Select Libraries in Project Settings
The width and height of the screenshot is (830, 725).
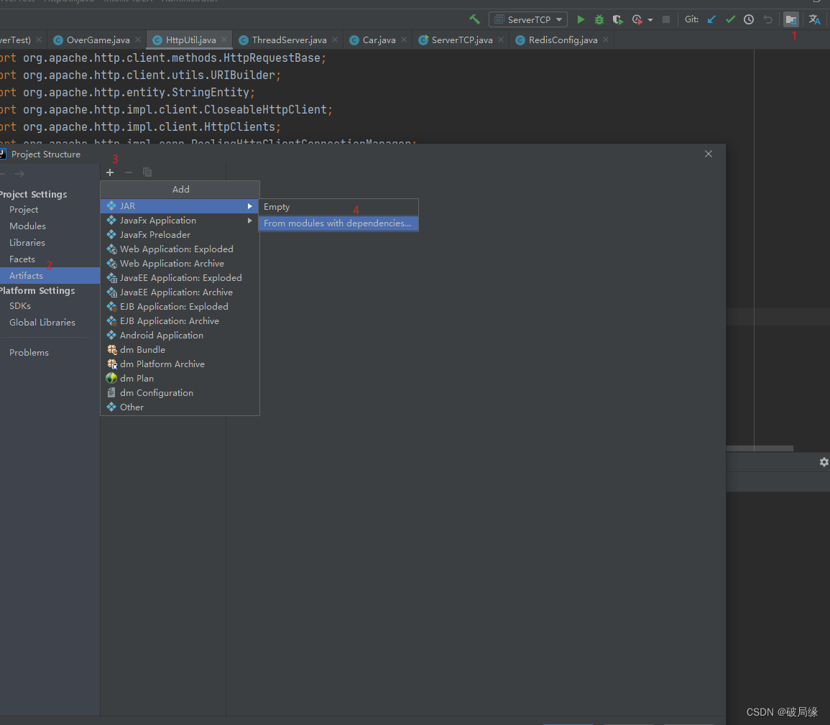pyautogui.click(x=27, y=242)
